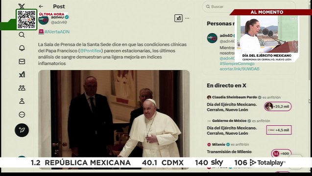The height and width of the screenshot is (176, 312).
Task: Click the adn40 avatar in Personas relevantes
Action: 212,38
